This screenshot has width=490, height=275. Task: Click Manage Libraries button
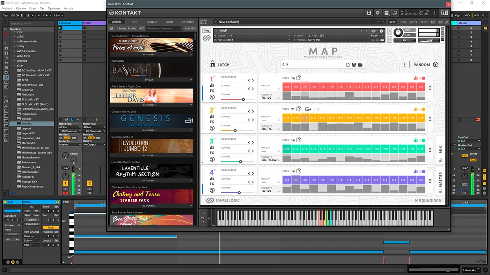click(x=127, y=29)
